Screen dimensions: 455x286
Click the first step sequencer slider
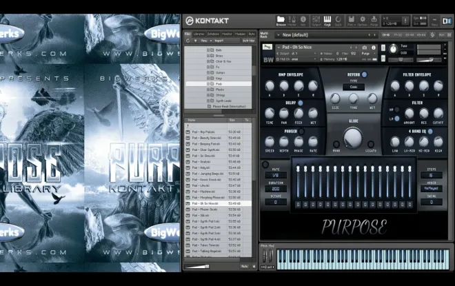point(298,182)
